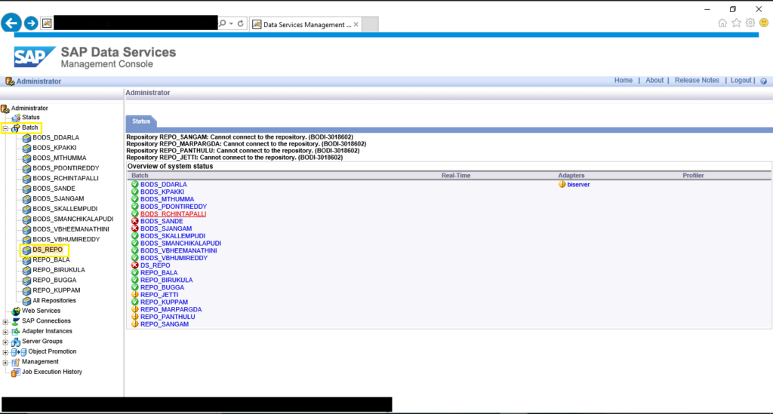Click red error icon next to DS_REPO status
Viewport: 773px width, 414px height.
pyautogui.click(x=134, y=265)
